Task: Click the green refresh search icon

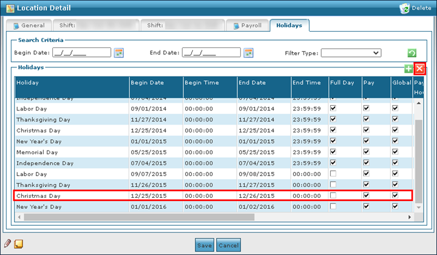Action: (x=412, y=53)
